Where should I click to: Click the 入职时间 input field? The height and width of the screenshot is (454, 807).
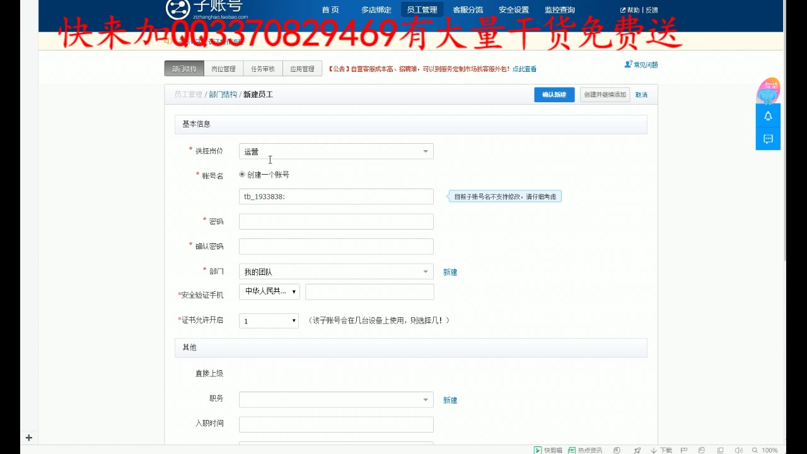coord(335,424)
